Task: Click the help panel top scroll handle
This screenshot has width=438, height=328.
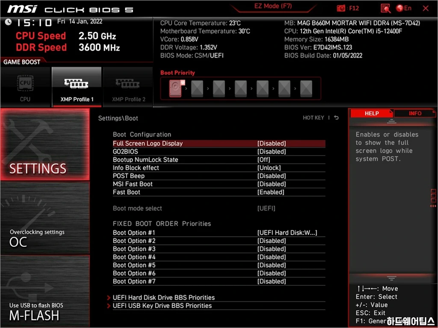Action: (x=392, y=121)
